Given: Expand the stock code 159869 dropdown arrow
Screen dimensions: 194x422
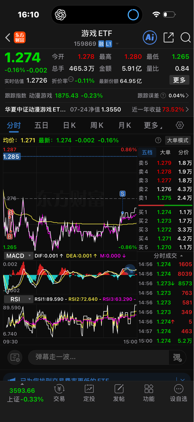Looking at the screenshot, I should click(x=117, y=44).
